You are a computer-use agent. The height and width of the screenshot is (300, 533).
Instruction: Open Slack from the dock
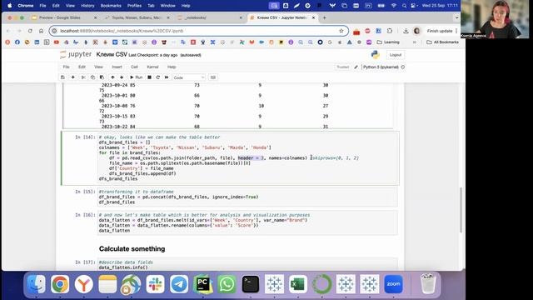pyautogui.click(x=156, y=283)
